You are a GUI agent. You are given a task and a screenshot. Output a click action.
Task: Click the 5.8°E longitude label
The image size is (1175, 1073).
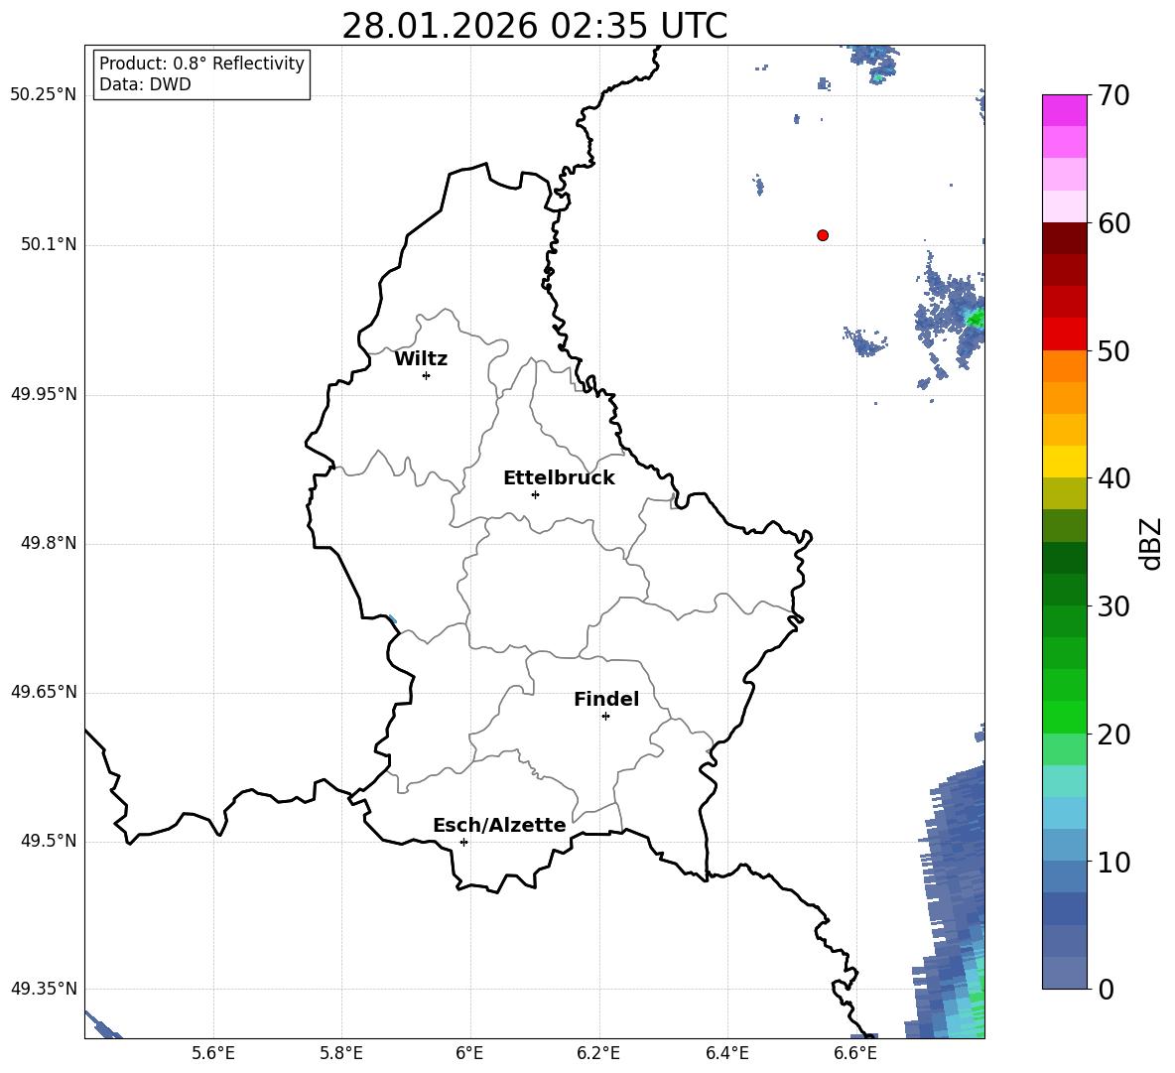[341, 1053]
